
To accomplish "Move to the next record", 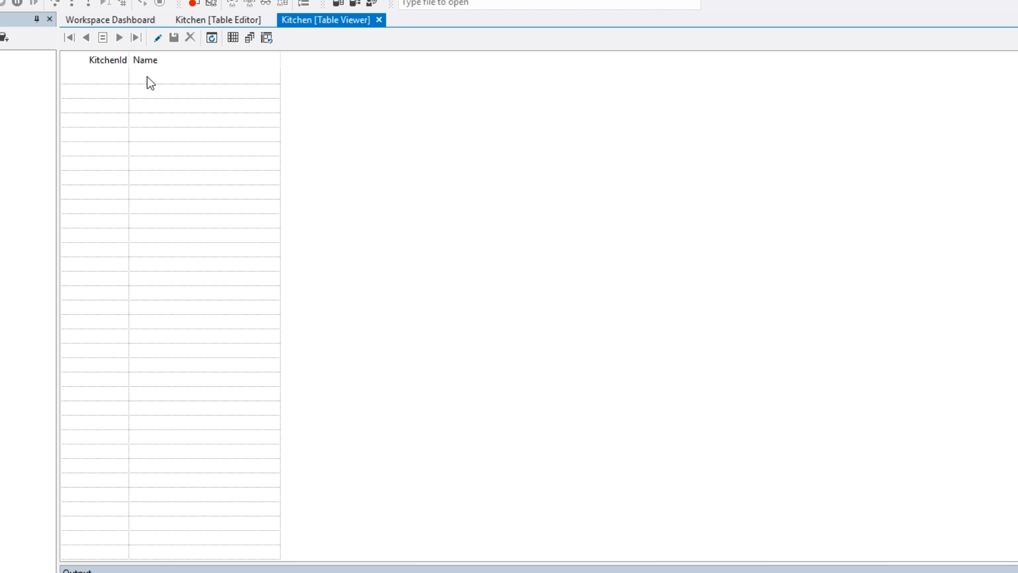I will coord(119,38).
